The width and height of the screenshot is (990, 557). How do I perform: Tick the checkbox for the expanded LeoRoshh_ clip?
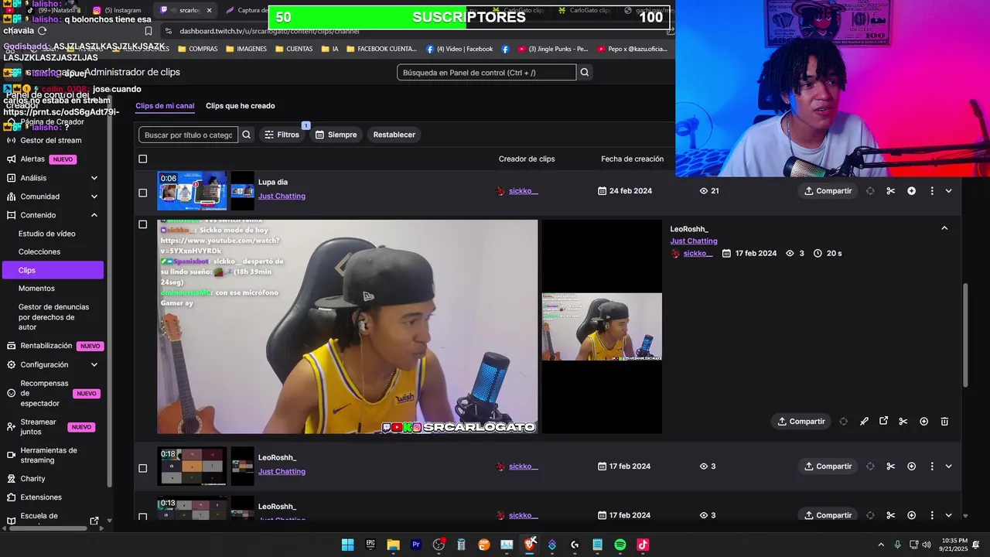[x=142, y=224]
